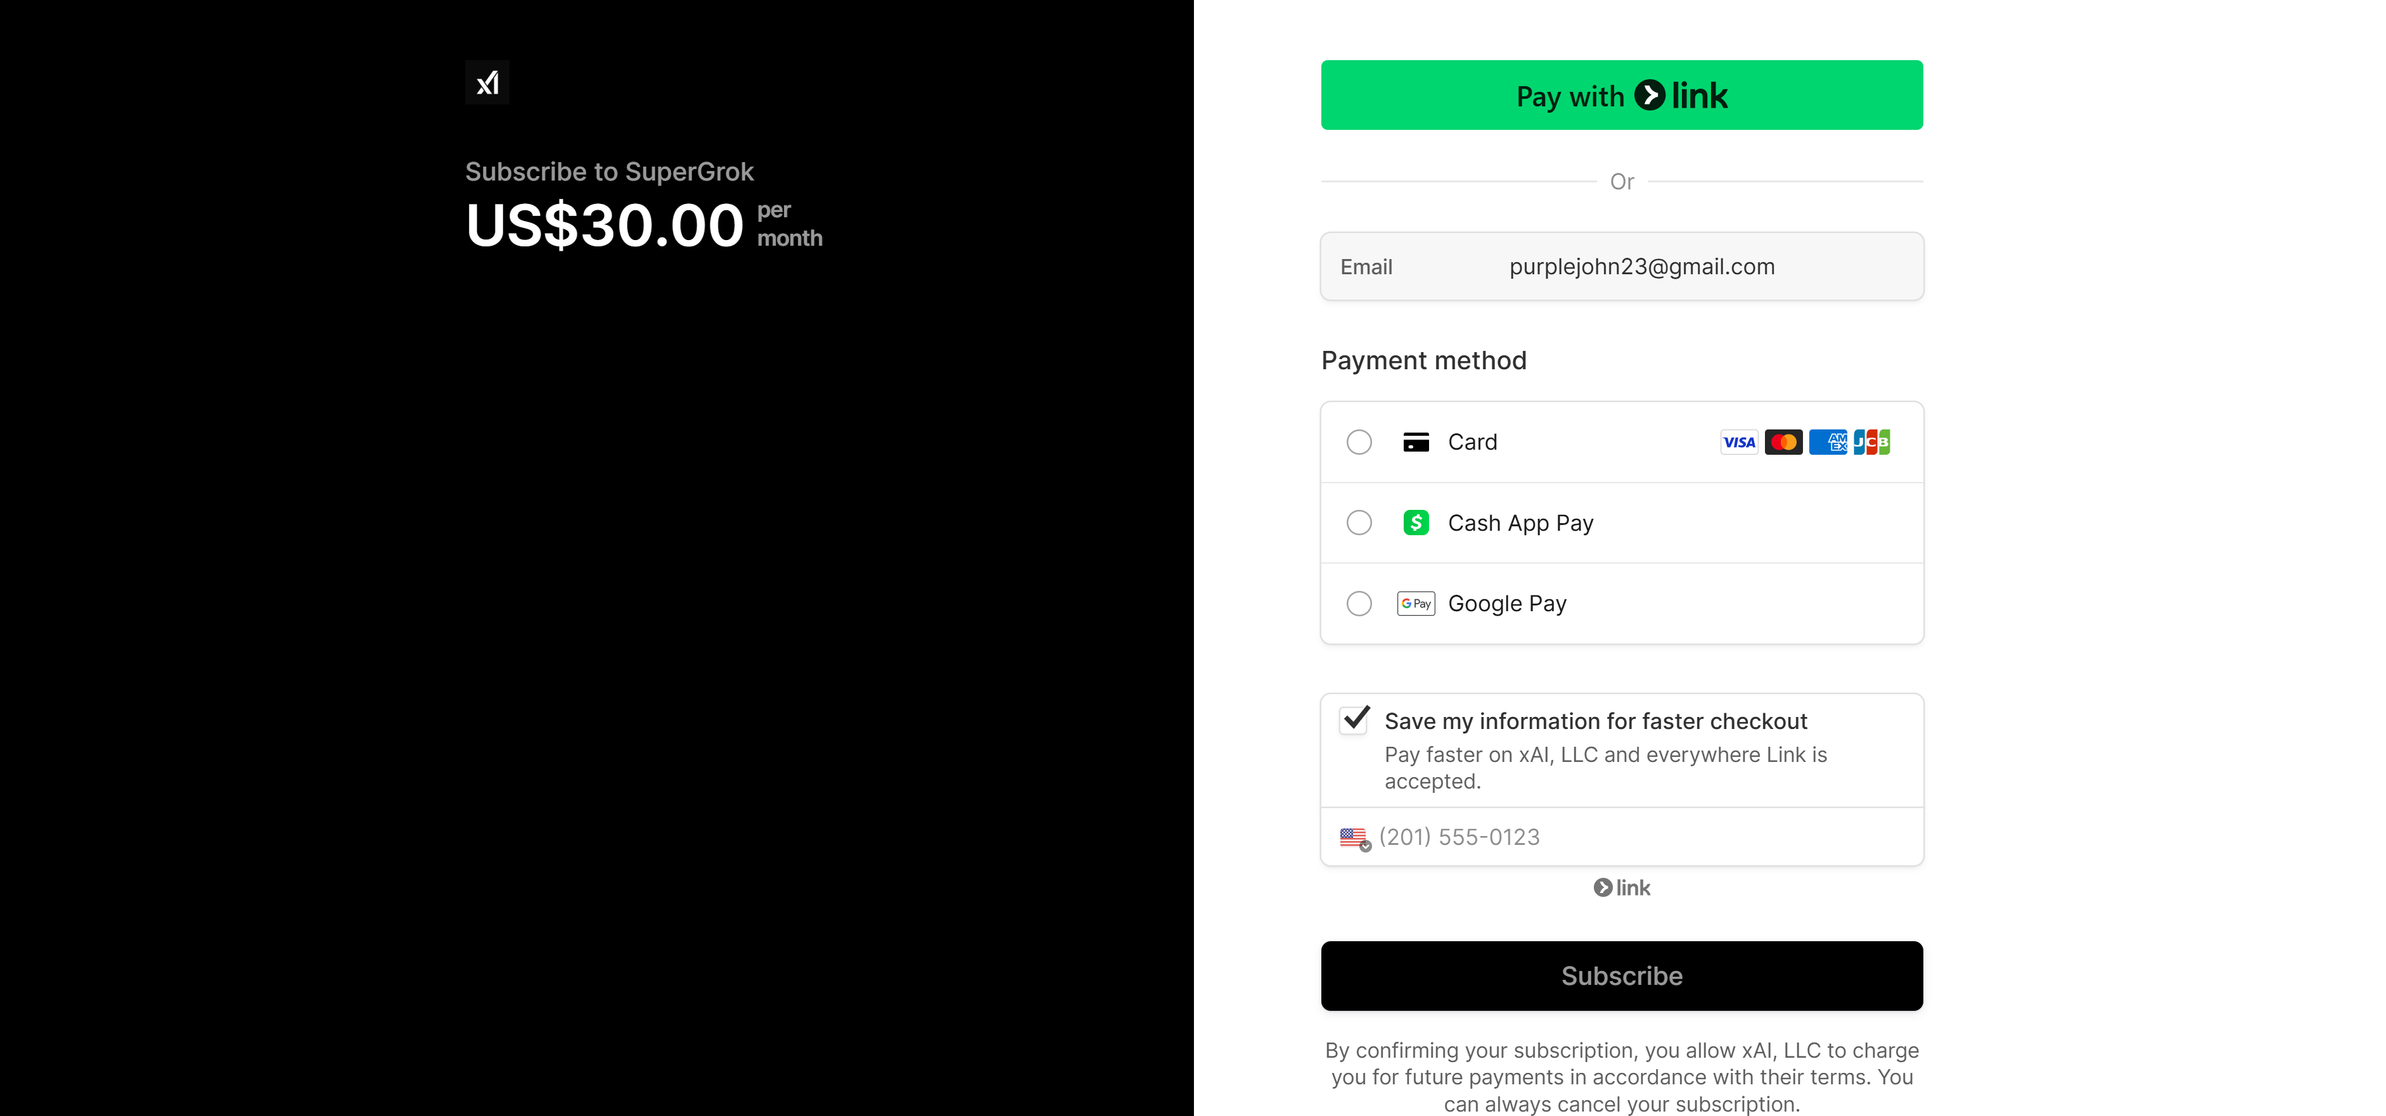Viewport: 2386px width, 1116px height.
Task: Select the Card radio button
Action: [1359, 442]
